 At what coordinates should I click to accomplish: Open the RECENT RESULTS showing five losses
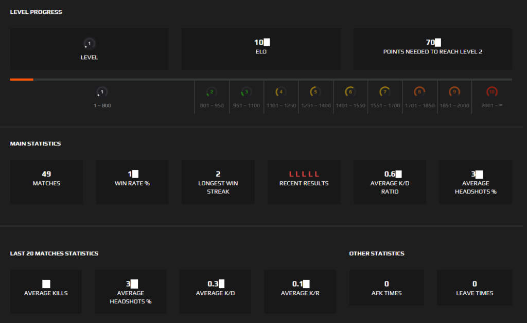pos(304,182)
